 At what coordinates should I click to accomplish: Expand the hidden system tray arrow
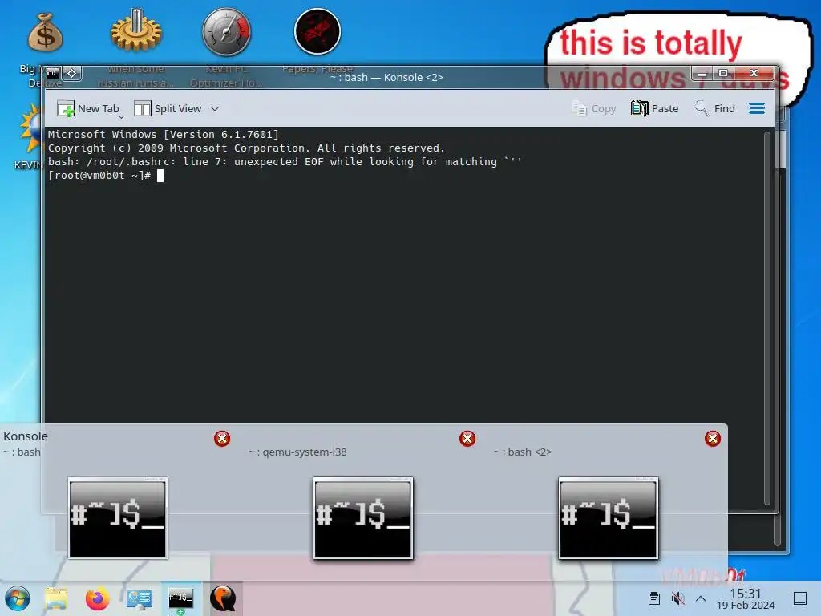click(x=701, y=598)
